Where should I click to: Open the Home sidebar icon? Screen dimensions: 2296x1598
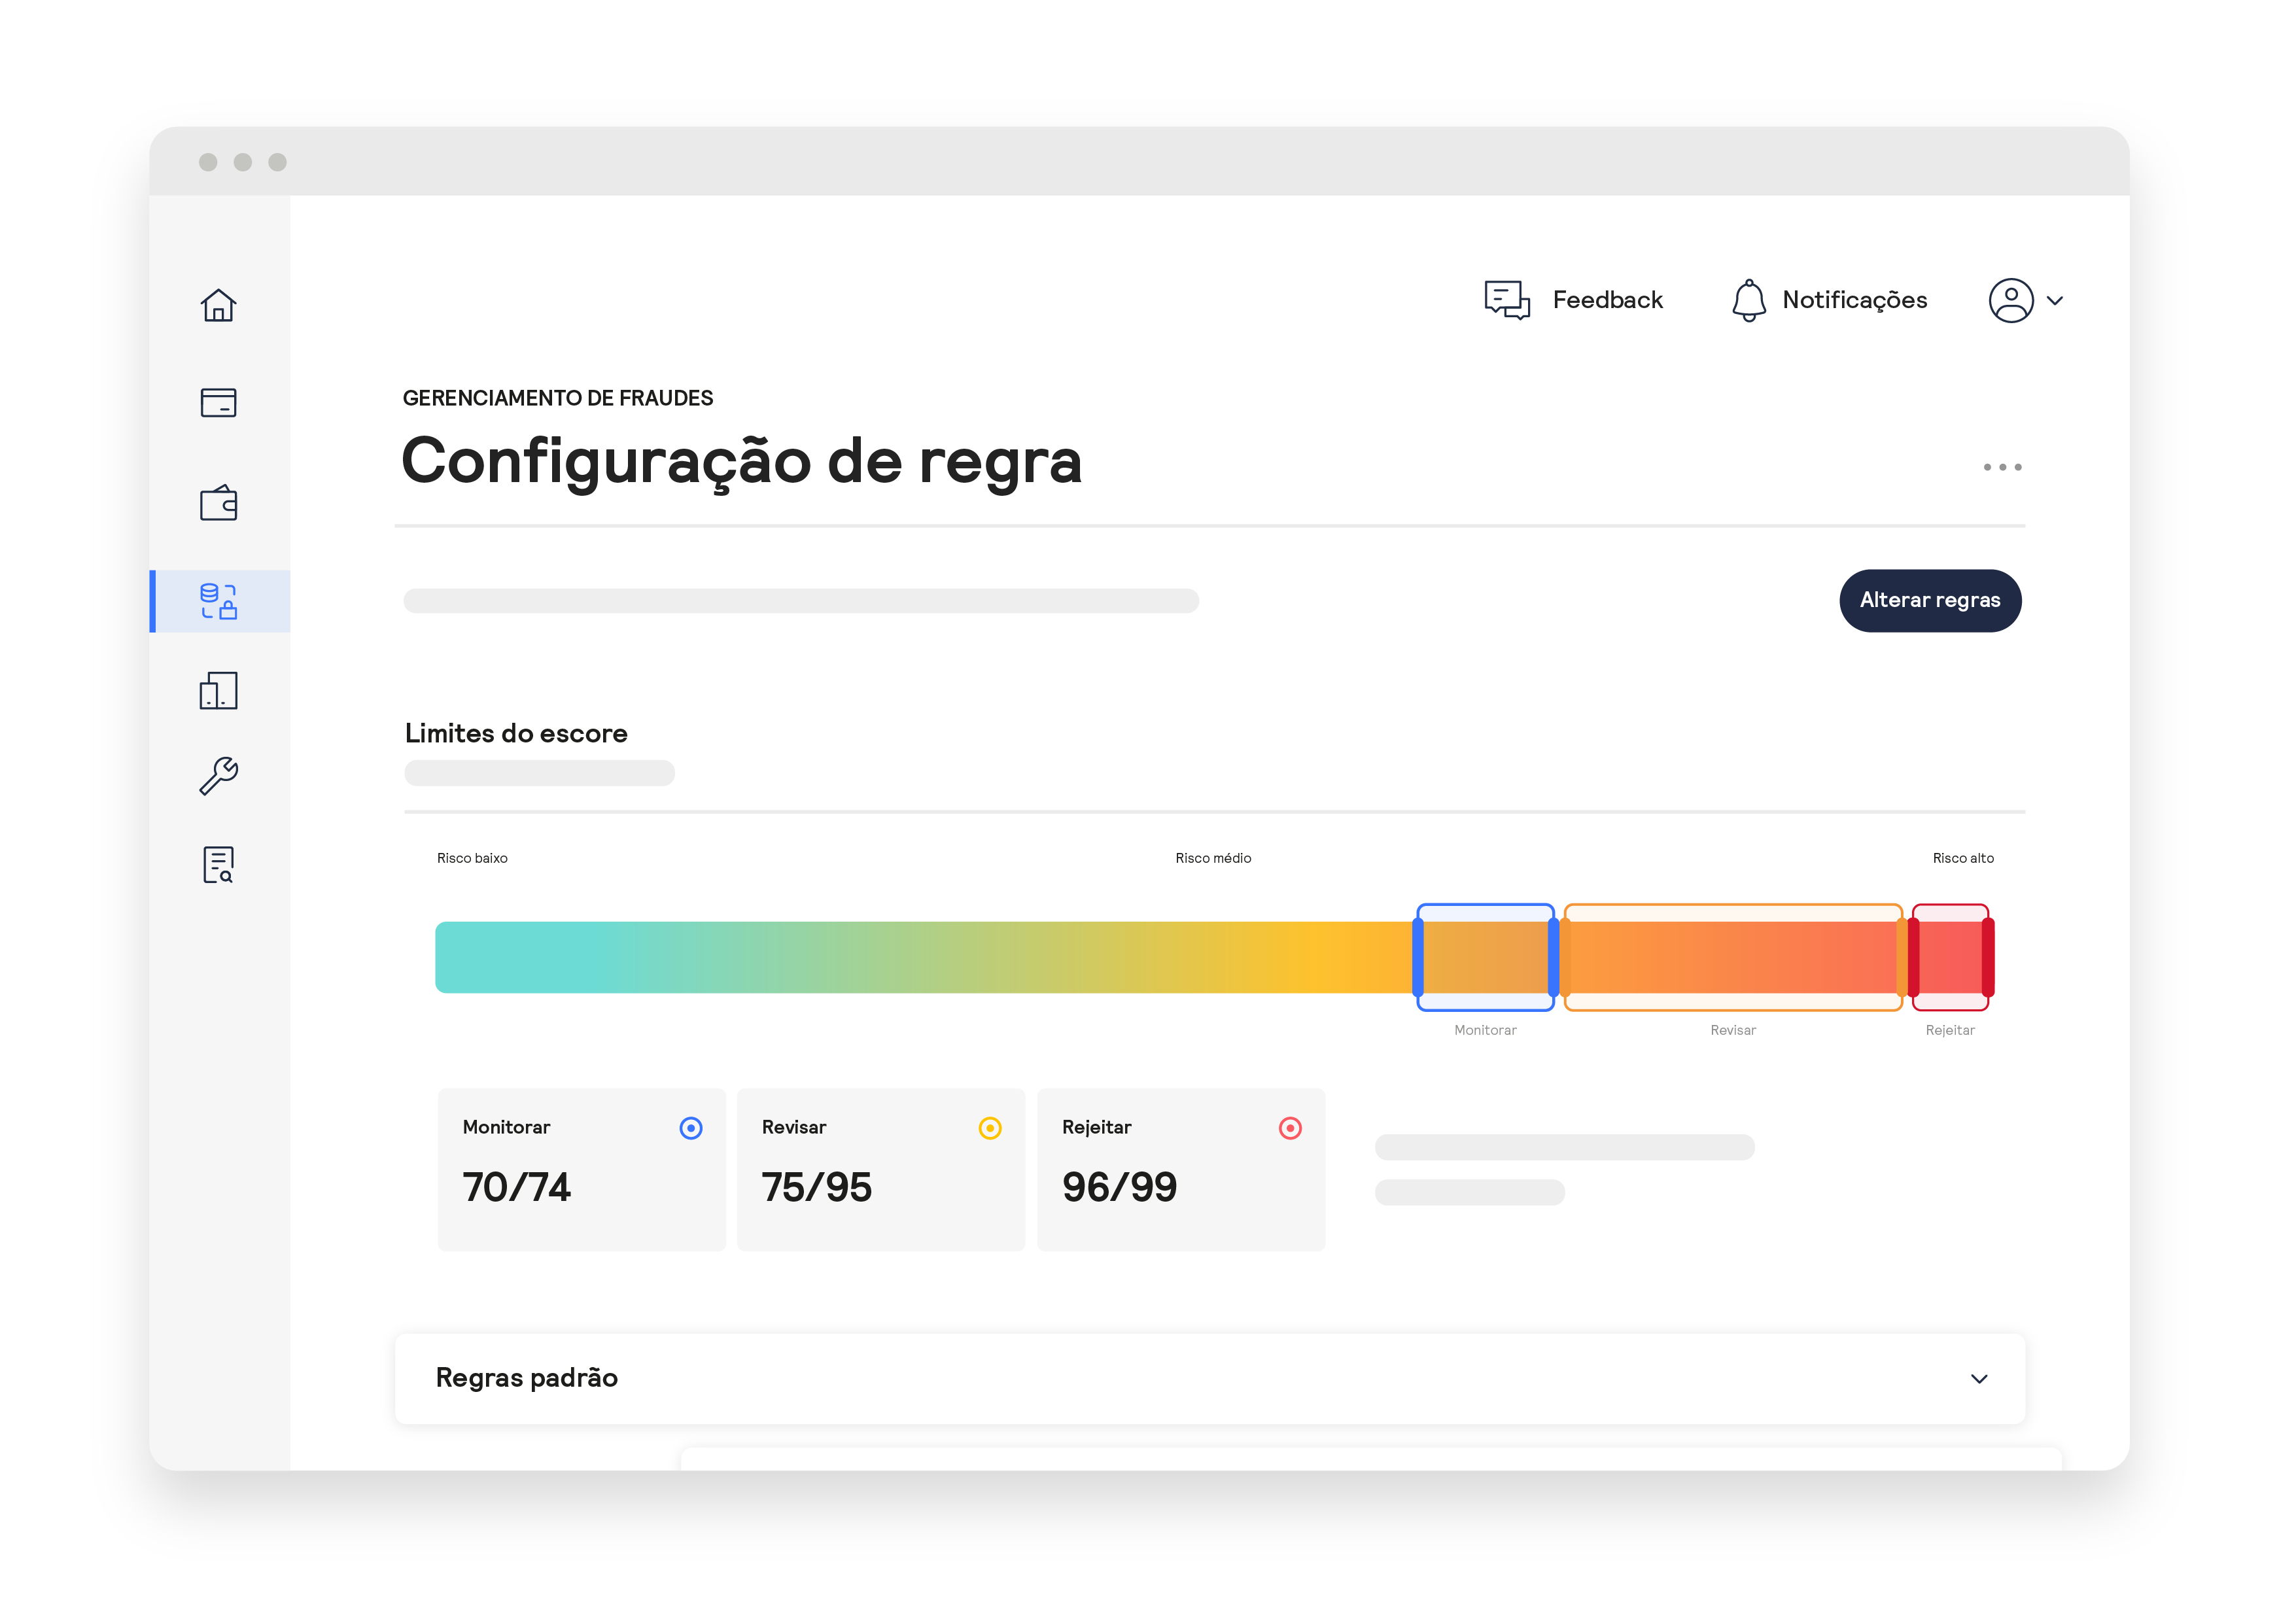220,306
